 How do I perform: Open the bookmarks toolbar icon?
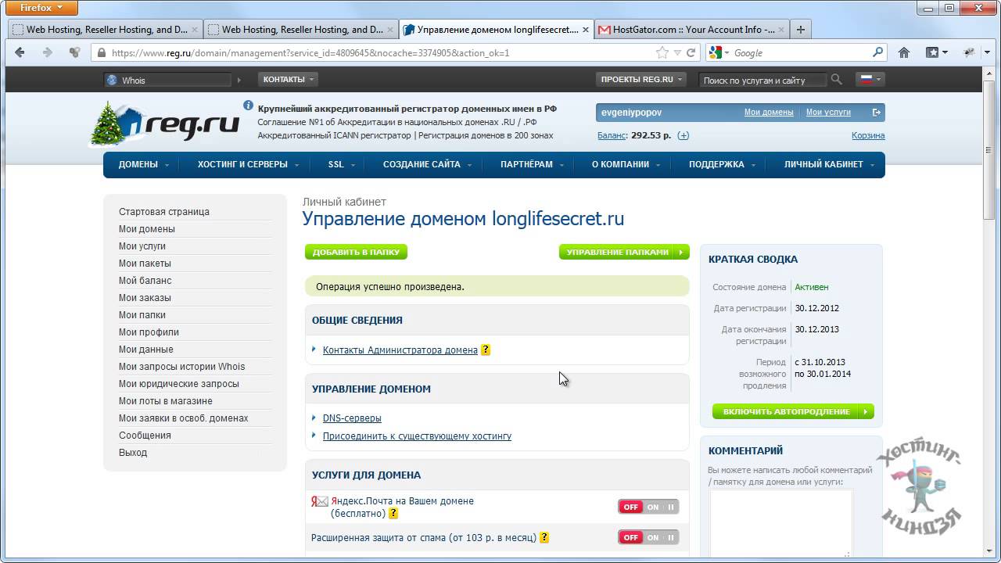936,52
